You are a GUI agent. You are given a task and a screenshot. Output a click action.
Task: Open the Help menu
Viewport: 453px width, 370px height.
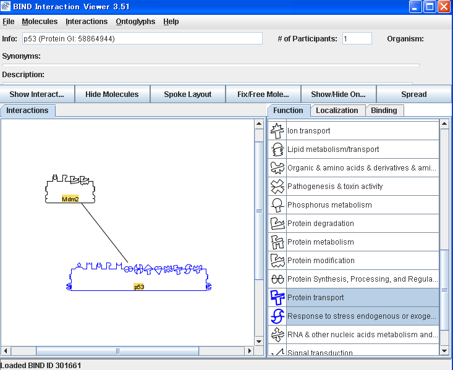171,22
